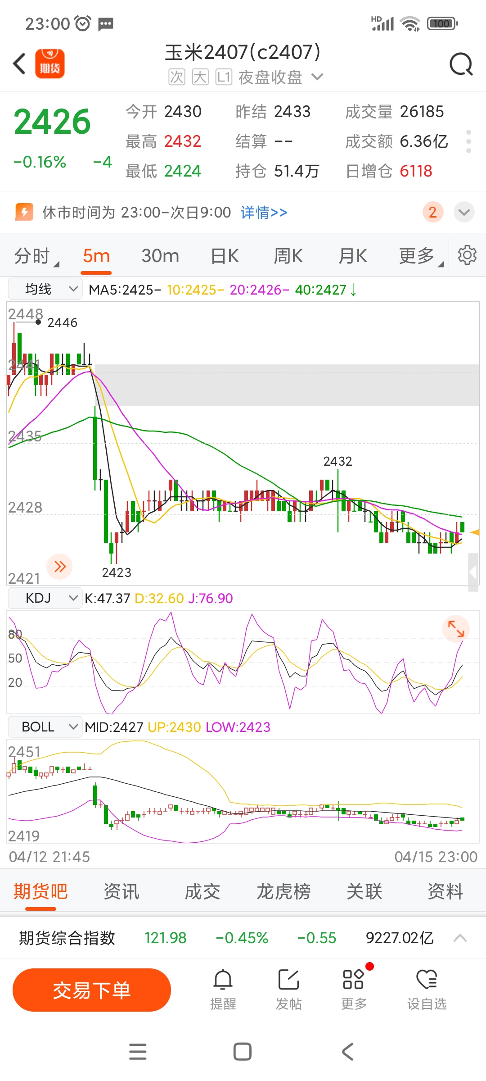Open the 期货吧 tab
The image size is (486, 1081).
coord(40,891)
